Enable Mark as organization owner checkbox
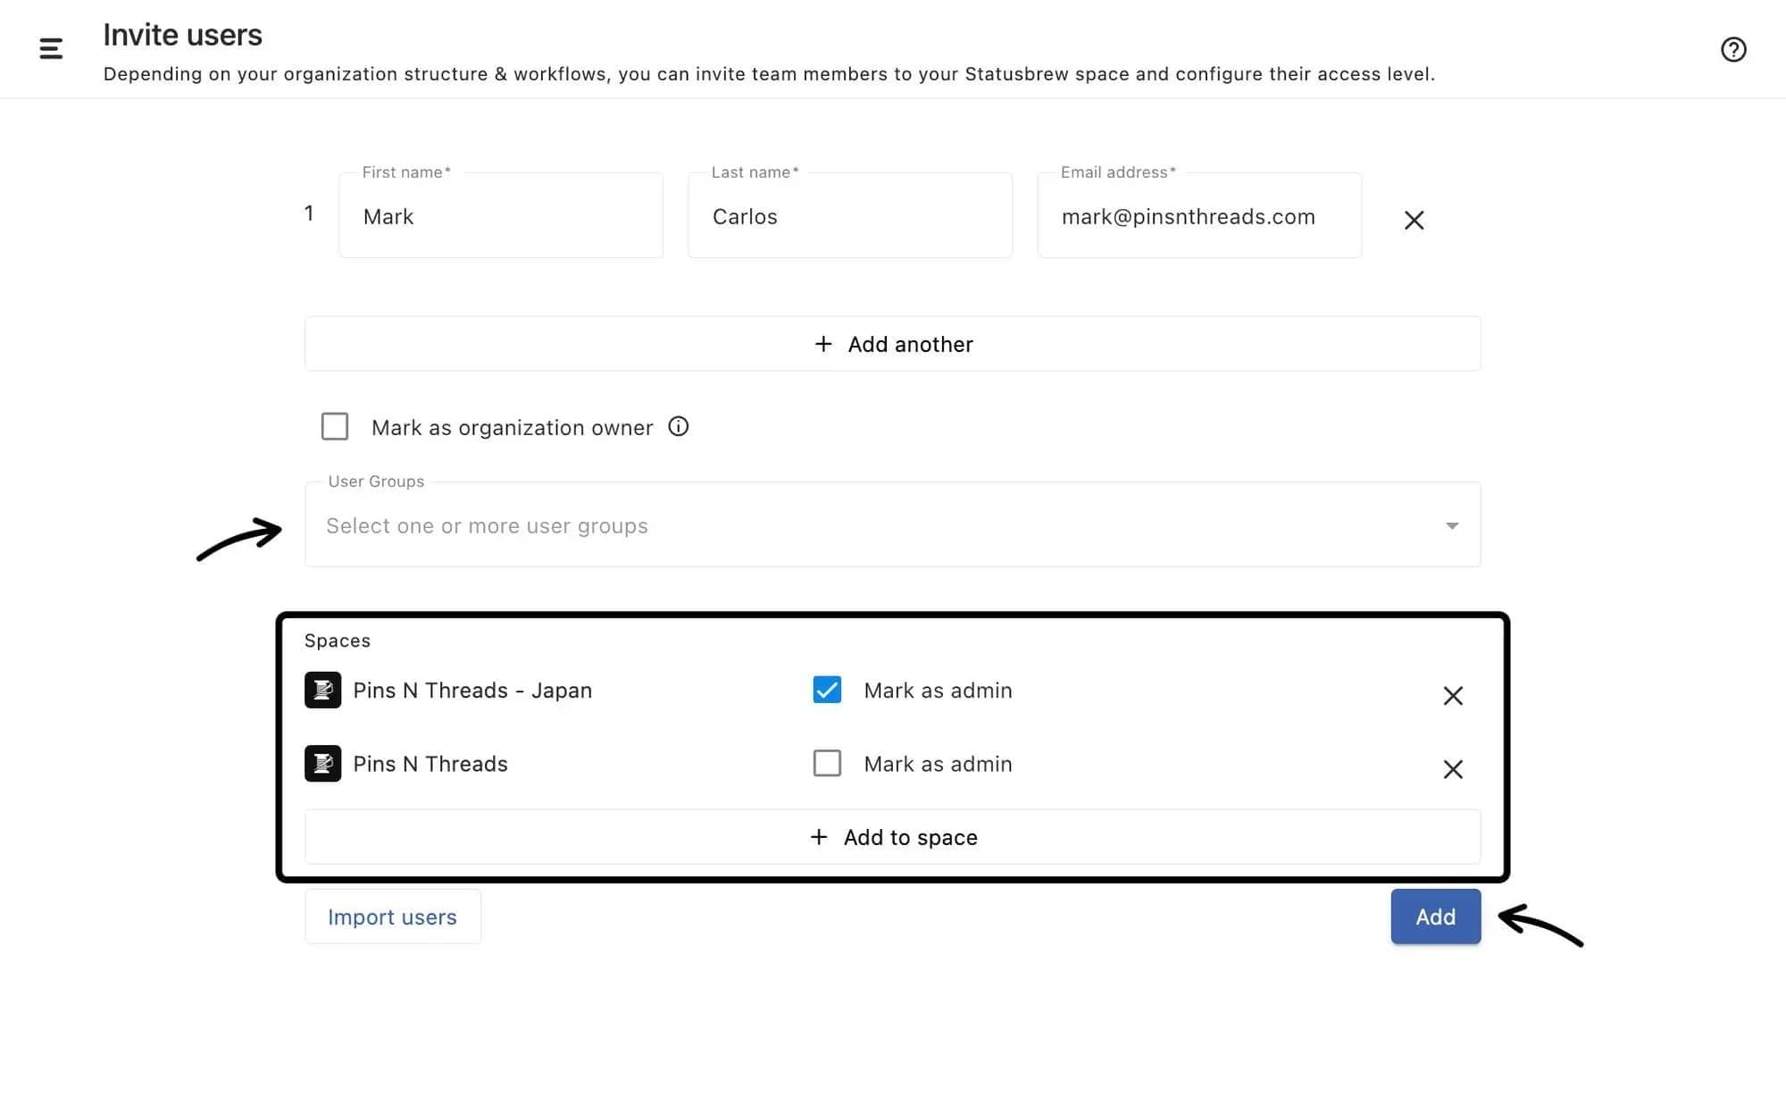Viewport: 1786px width, 1097px height. point(335,426)
